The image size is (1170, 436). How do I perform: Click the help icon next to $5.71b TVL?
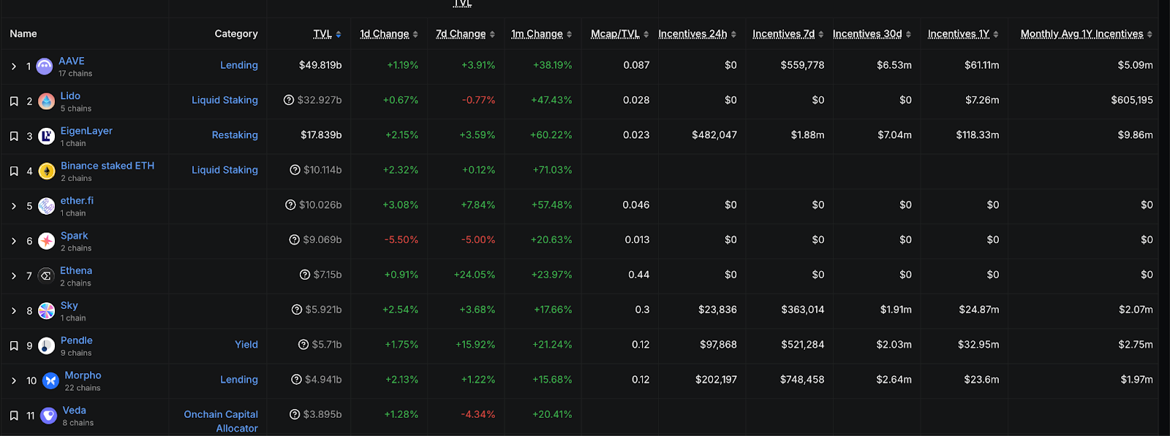(303, 345)
